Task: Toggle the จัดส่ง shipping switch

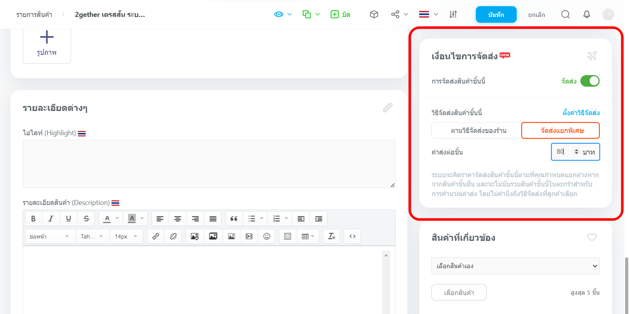Action: click(x=590, y=81)
